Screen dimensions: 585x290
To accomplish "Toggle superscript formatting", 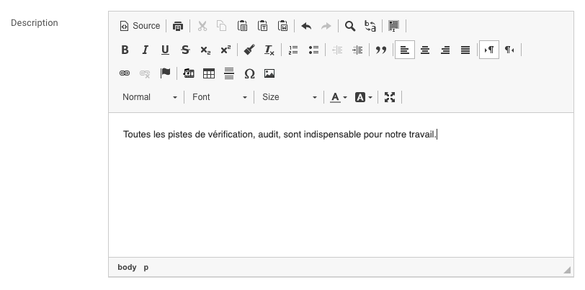I will [x=225, y=50].
